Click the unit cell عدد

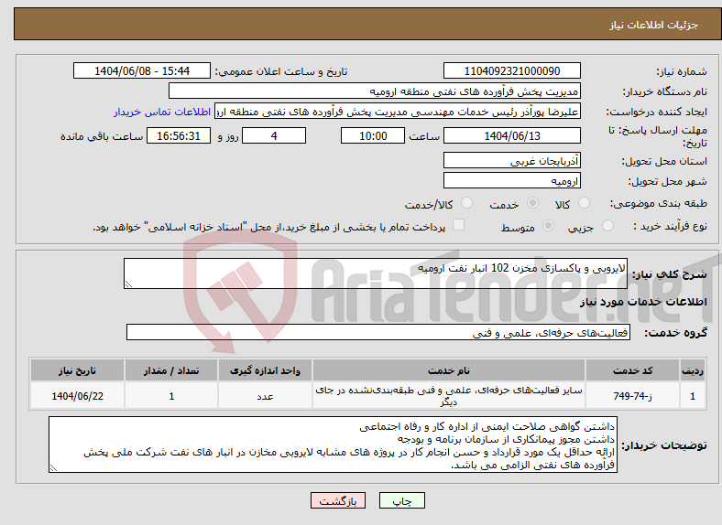(265, 396)
